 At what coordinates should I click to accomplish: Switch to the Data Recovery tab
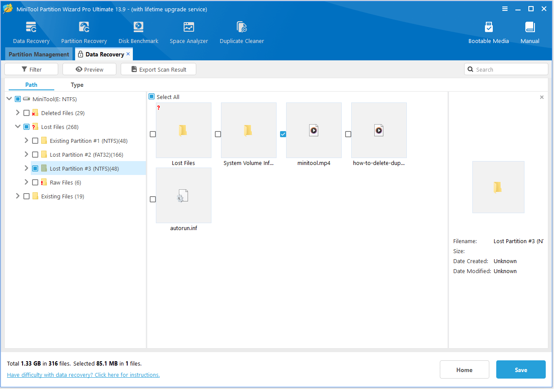point(103,54)
